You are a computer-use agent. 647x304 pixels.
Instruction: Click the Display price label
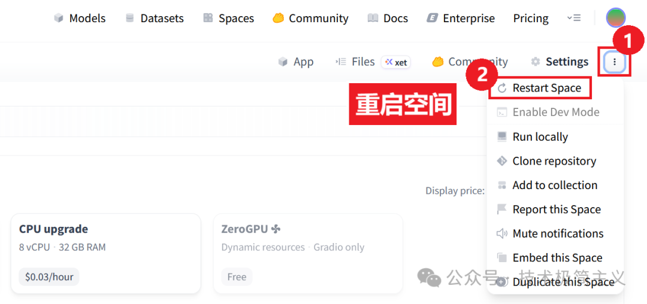point(455,191)
